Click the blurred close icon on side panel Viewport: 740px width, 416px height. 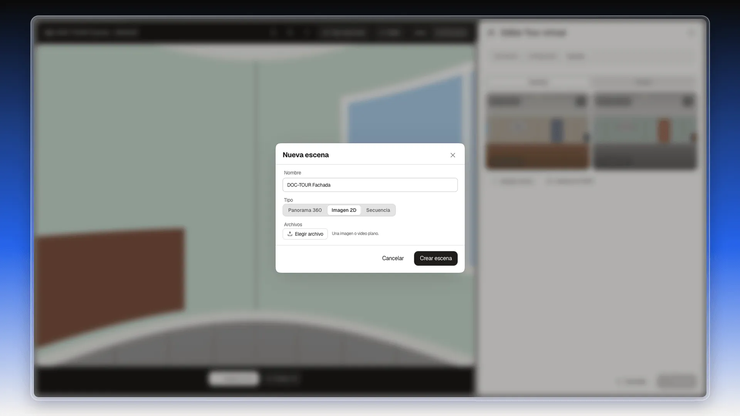(691, 33)
